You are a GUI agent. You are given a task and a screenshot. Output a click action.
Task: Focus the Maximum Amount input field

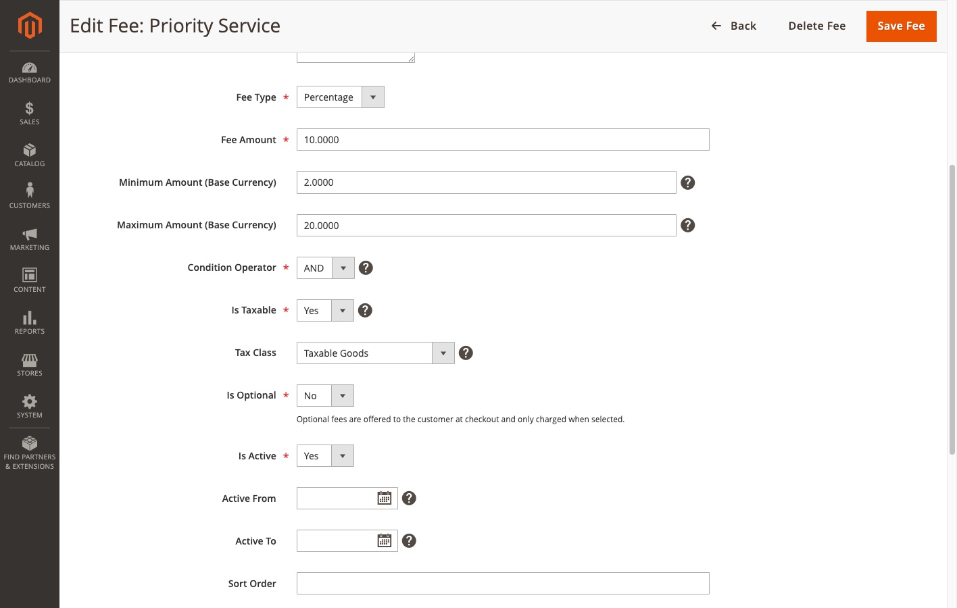(x=487, y=225)
